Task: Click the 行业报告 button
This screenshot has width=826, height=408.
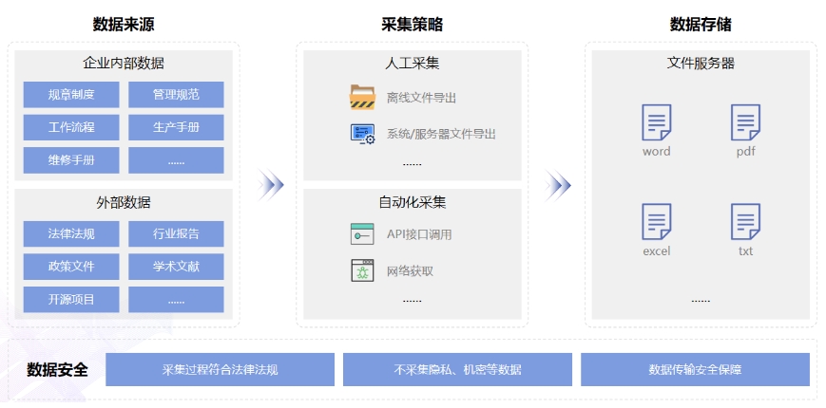Action: tap(176, 233)
